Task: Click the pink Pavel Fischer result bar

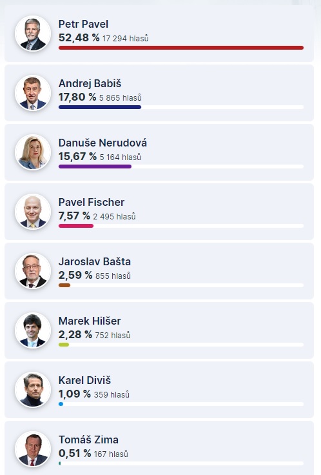Action: [x=76, y=226]
